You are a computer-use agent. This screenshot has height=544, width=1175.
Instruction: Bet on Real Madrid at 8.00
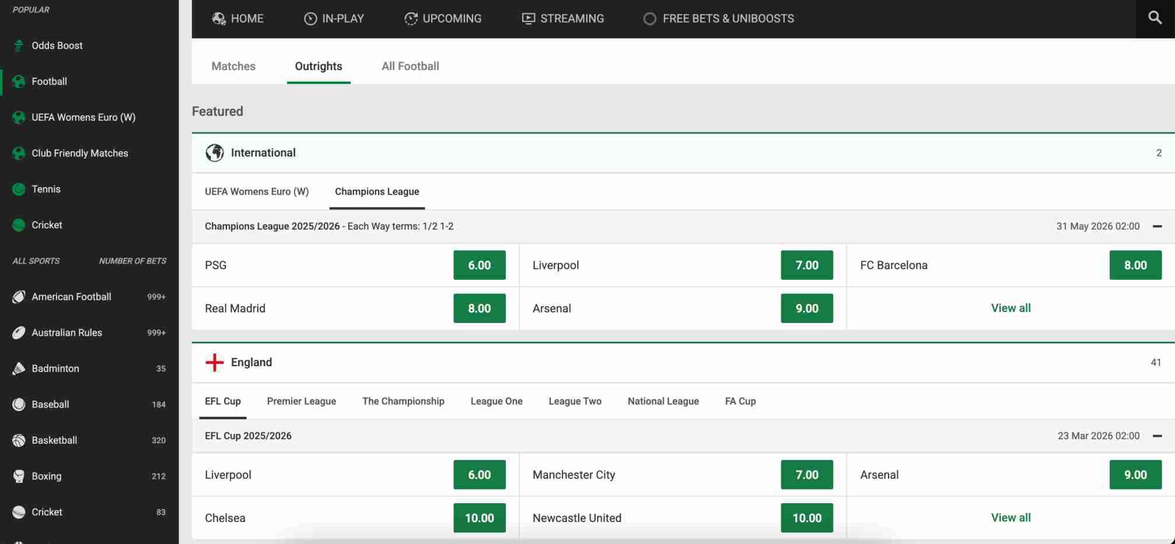click(480, 308)
